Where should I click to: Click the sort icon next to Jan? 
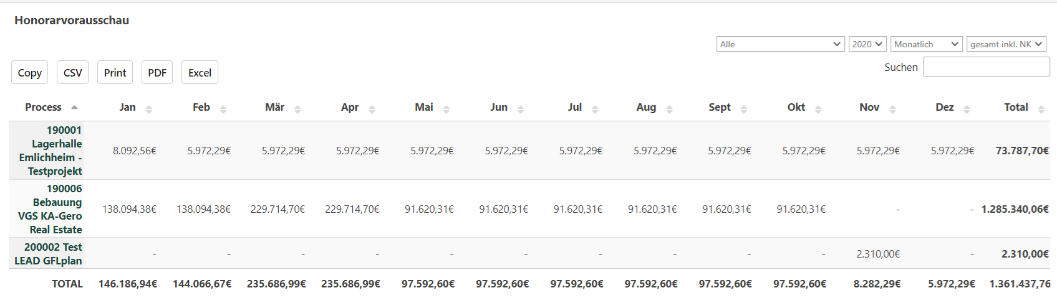click(148, 109)
